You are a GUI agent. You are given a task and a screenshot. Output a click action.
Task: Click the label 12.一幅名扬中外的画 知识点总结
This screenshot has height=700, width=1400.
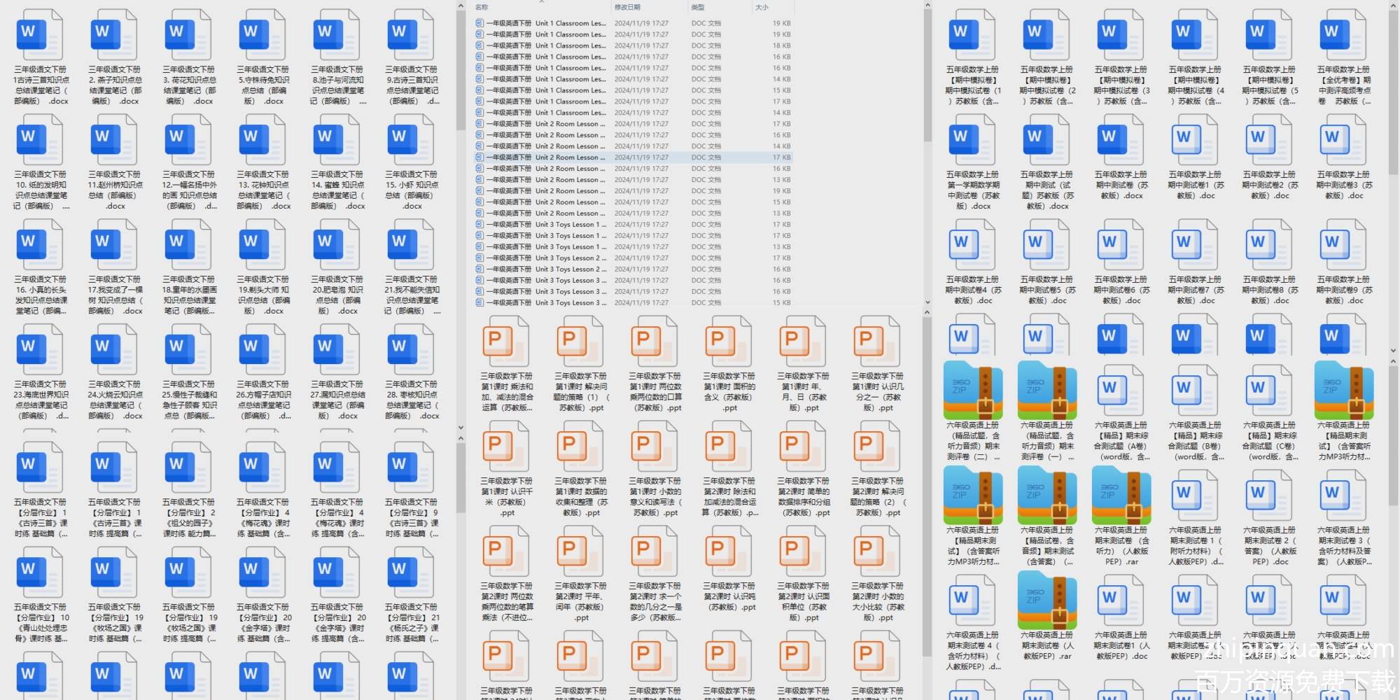[x=190, y=190]
